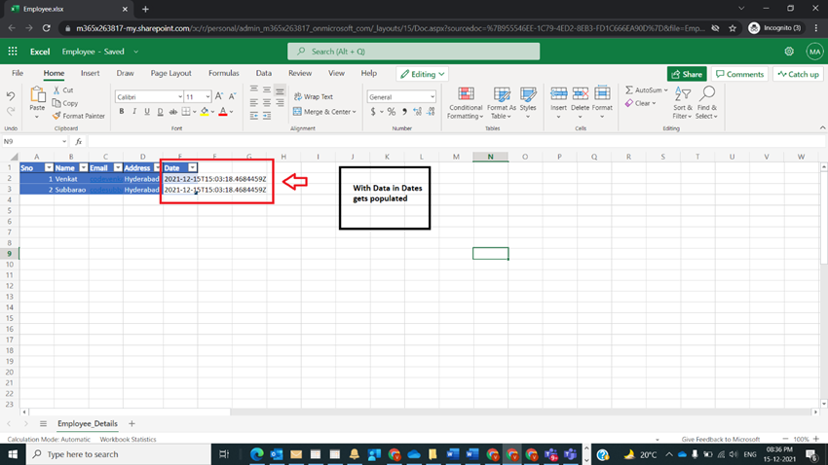Toggle Underline formatting
The height and width of the screenshot is (465, 828).
coord(147,111)
